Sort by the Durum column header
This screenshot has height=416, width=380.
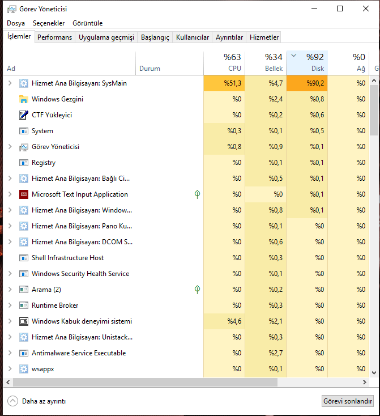[170, 63]
